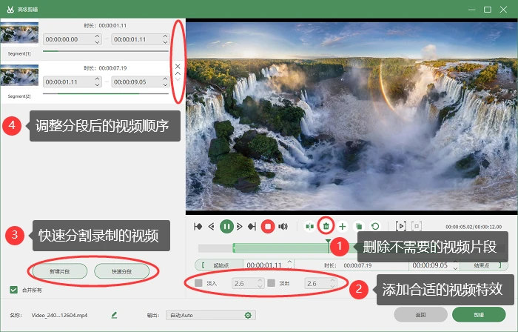
Task: Enable the 淡入 fade-in checkbox
Action: [198, 283]
